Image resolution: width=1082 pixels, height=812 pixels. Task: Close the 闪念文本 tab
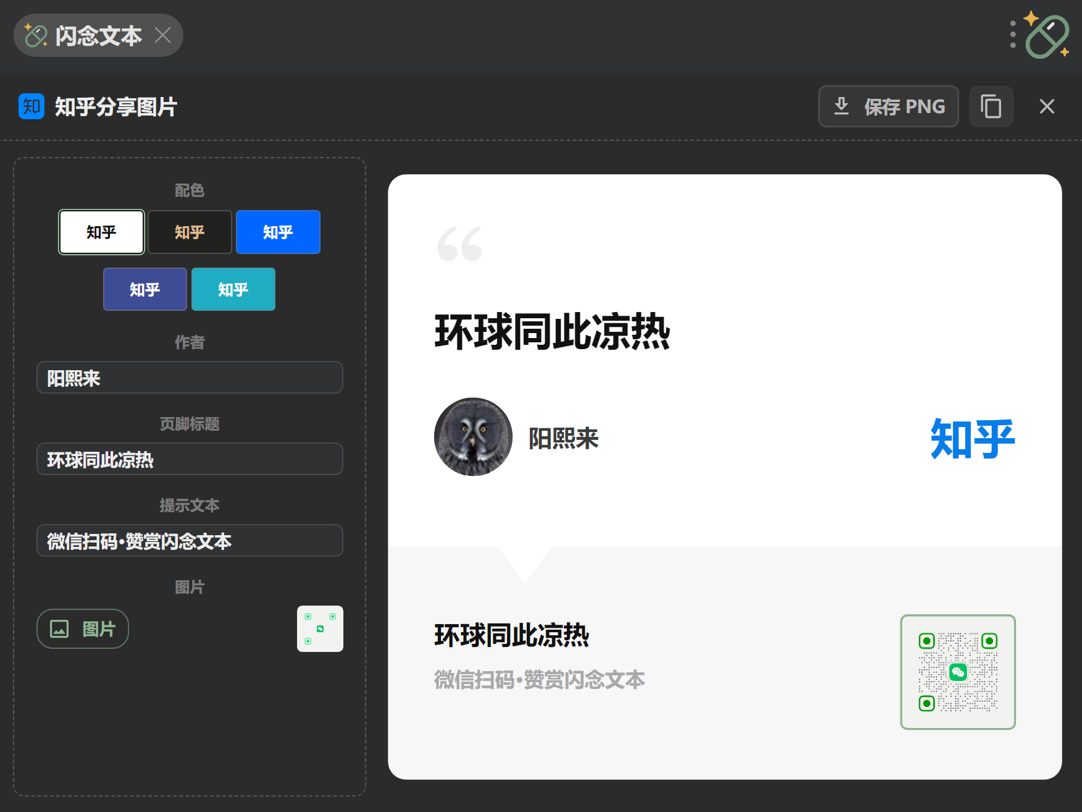162,35
